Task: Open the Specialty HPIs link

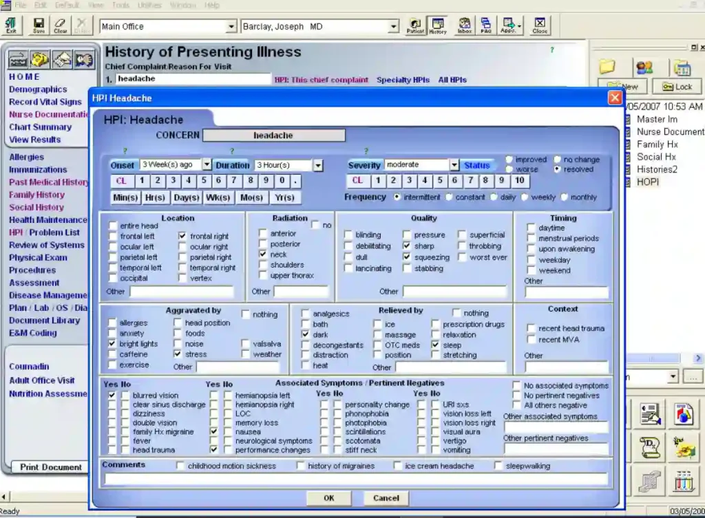Action: click(405, 80)
